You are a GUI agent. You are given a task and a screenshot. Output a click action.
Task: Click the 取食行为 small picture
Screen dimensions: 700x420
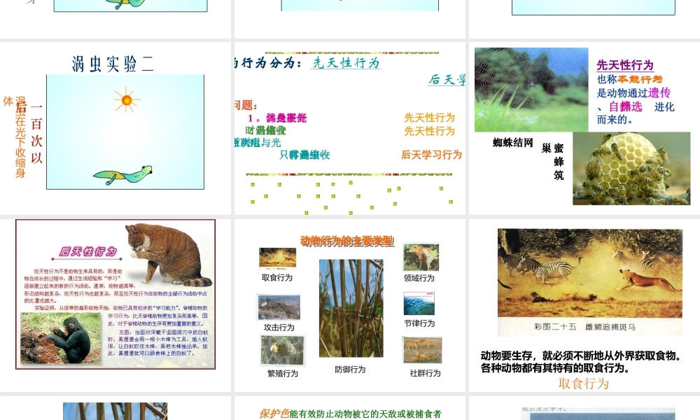pyautogui.click(x=277, y=259)
